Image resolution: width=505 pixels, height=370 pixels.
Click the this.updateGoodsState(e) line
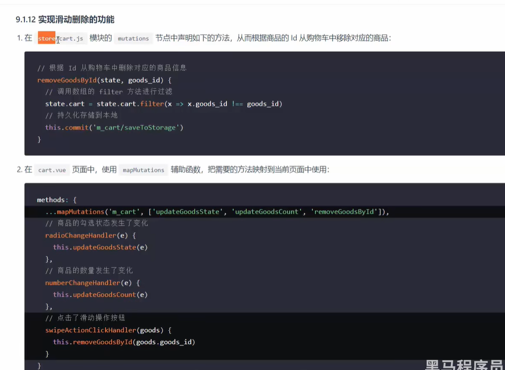point(100,247)
